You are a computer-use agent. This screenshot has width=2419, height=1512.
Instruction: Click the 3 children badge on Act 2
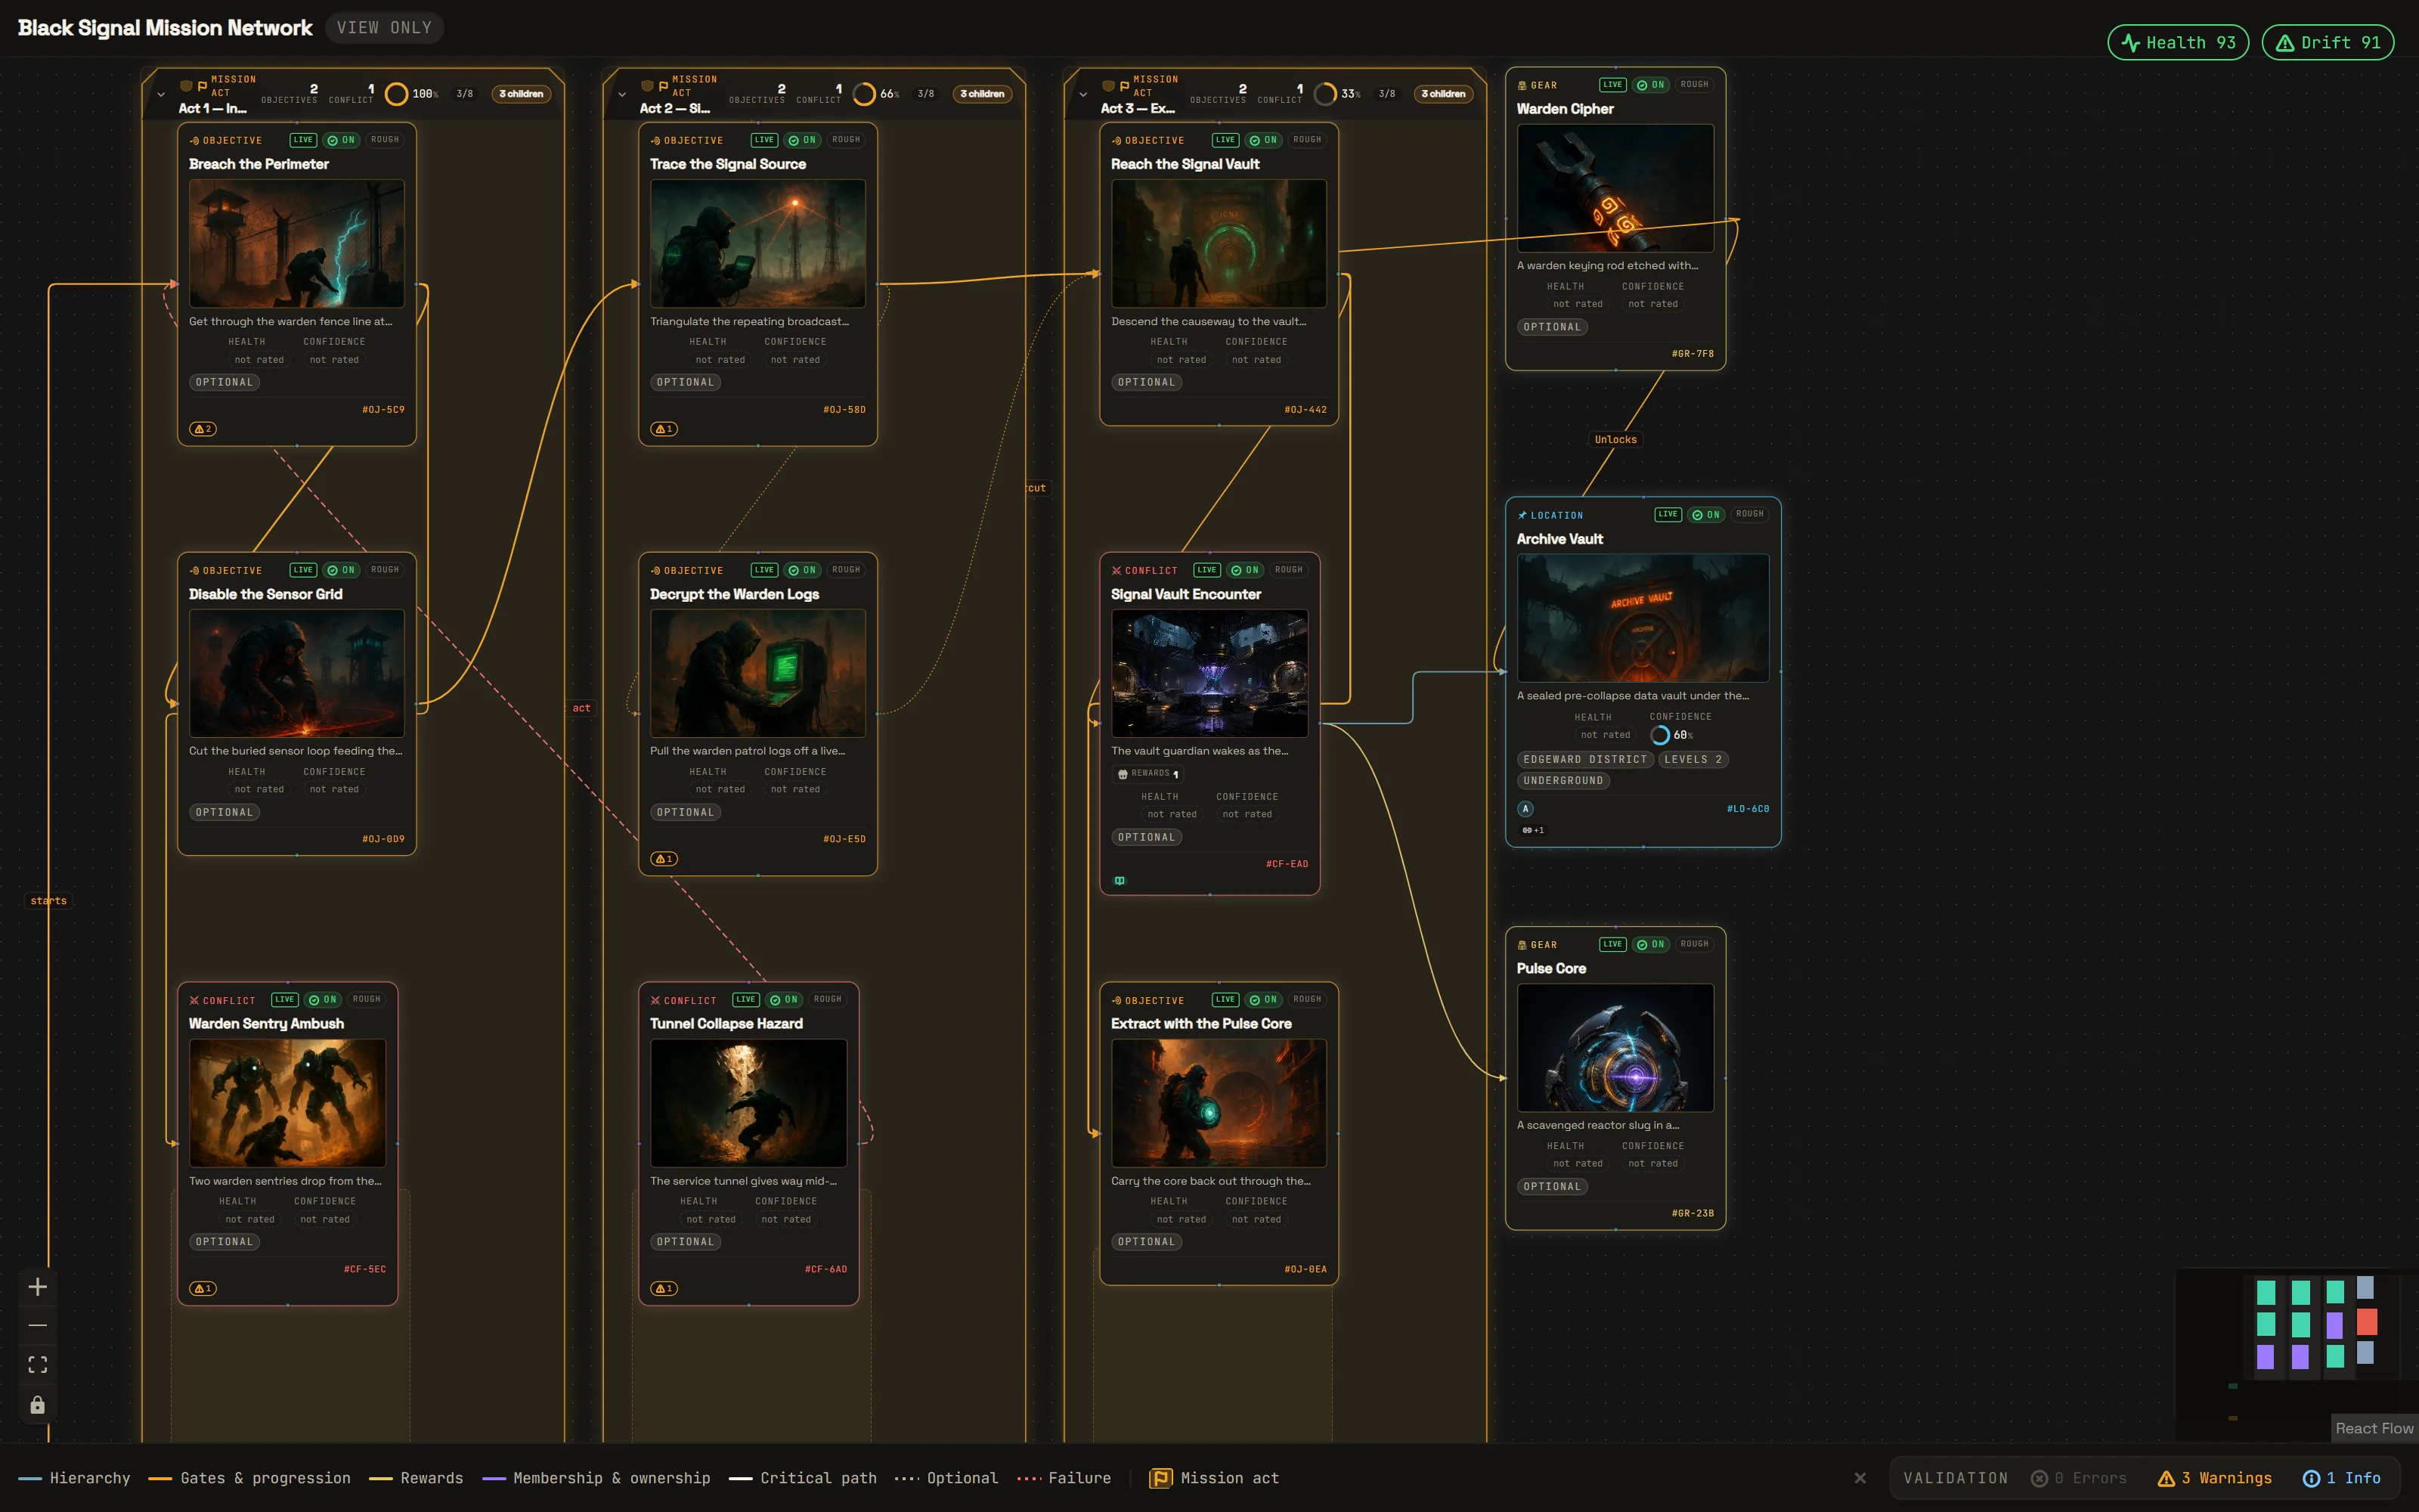982,94
